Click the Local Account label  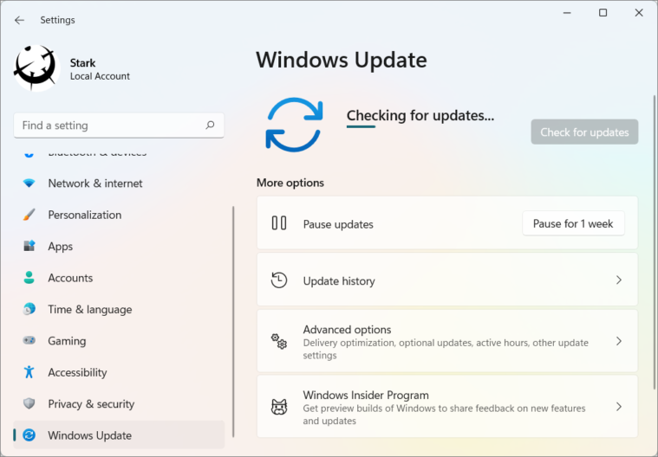[x=100, y=76]
